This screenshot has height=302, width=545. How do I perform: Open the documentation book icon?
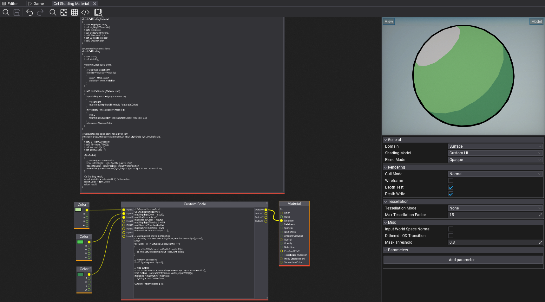[98, 12]
